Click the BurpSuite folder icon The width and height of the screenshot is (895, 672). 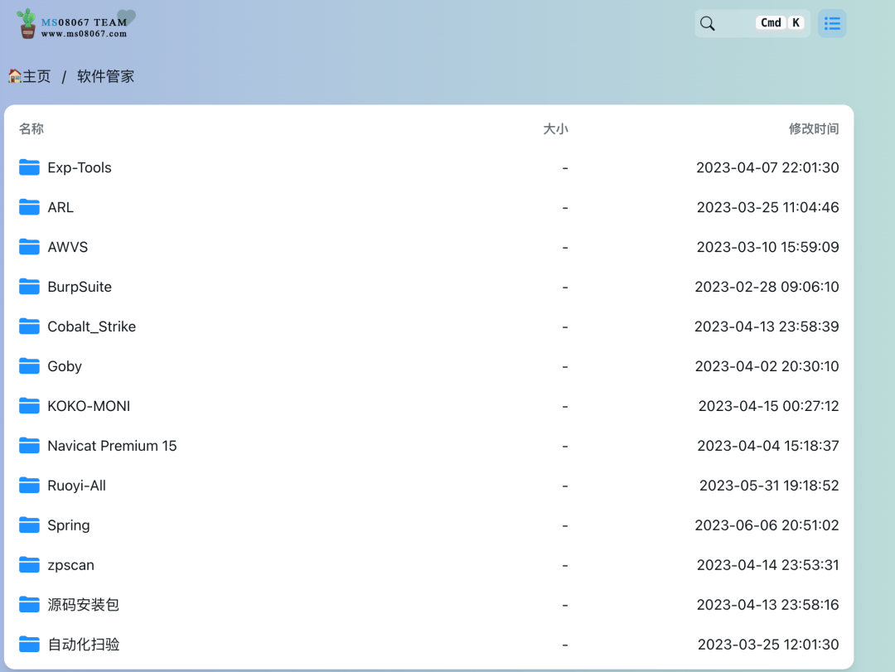[x=29, y=287]
